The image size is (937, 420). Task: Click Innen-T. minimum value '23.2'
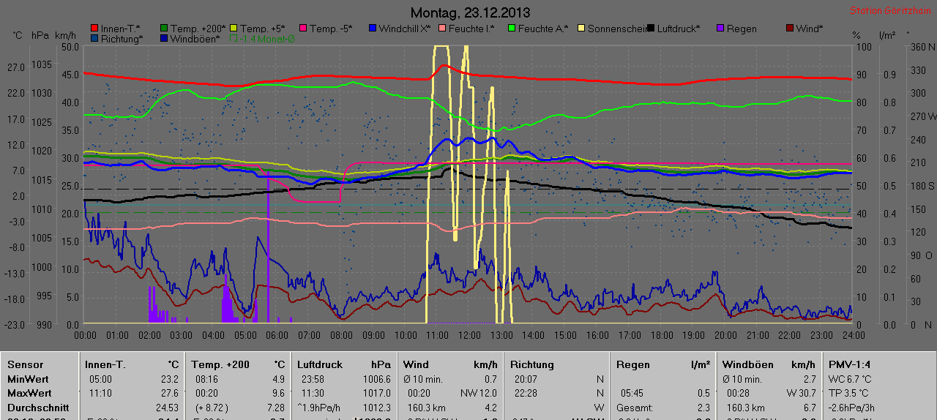(170, 379)
